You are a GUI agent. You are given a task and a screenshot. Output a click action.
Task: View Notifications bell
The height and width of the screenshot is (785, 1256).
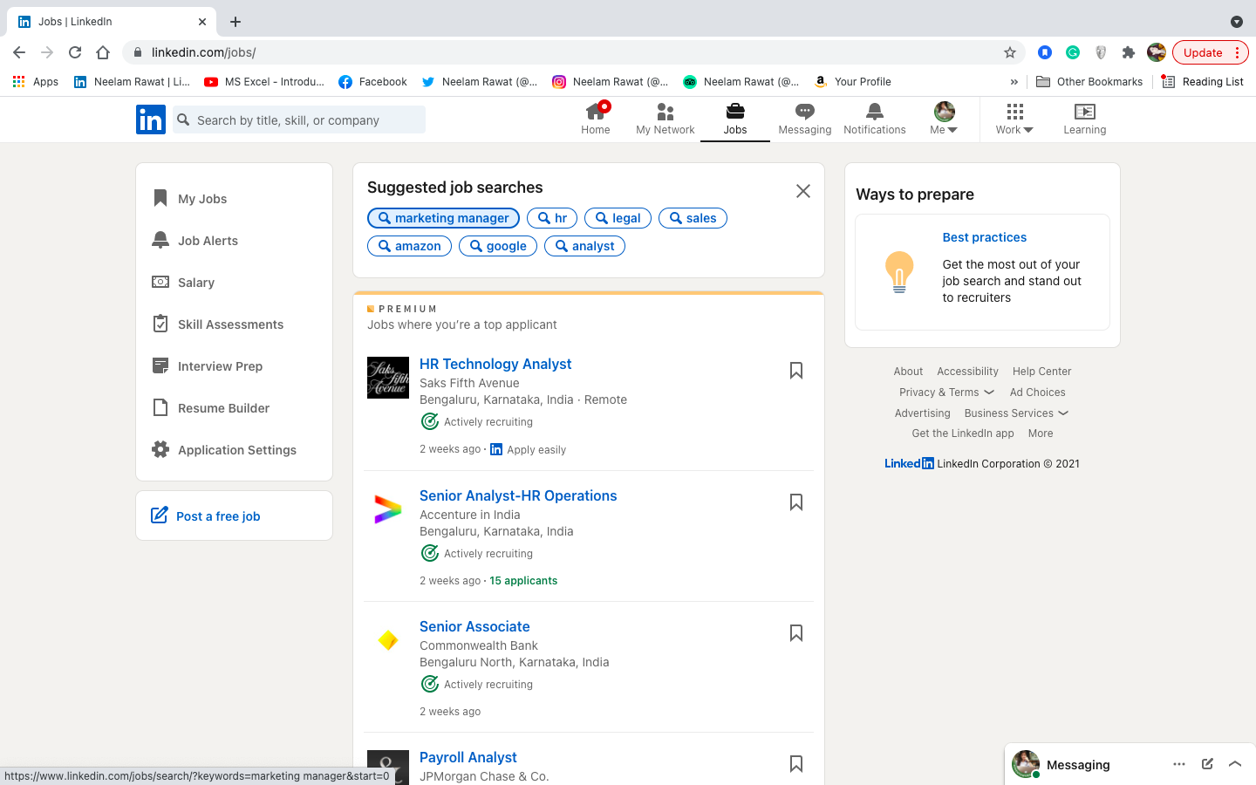875,119
